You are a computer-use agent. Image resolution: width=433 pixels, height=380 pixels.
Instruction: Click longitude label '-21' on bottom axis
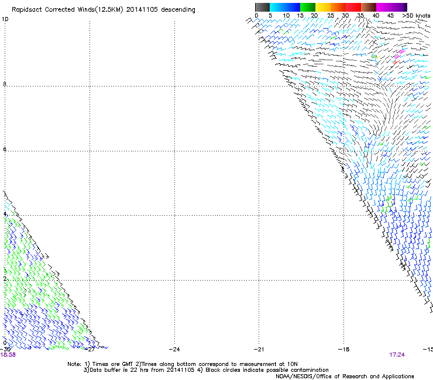pyautogui.click(x=259, y=349)
